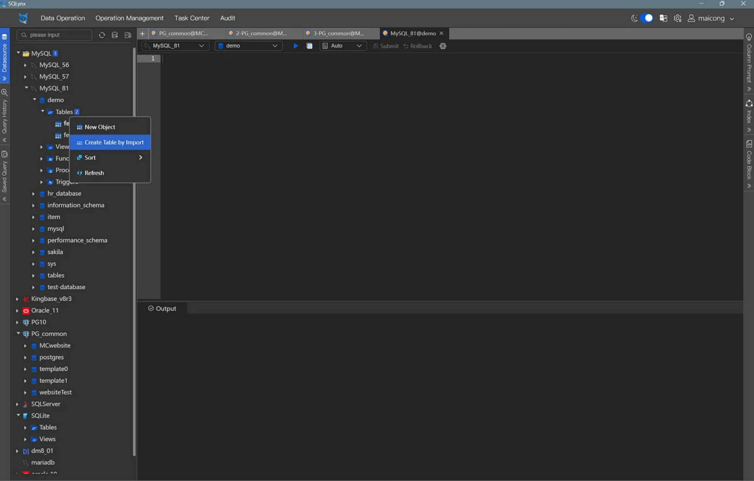754x481 pixels.
Task: Click the Rollback button
Action: click(x=418, y=46)
